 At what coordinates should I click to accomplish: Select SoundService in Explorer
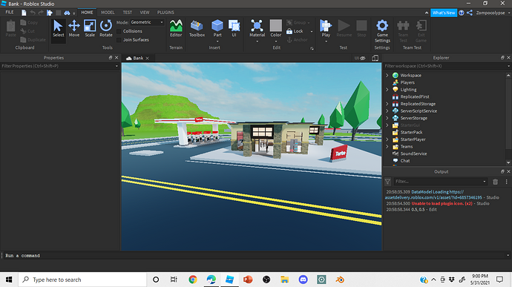tap(413, 154)
